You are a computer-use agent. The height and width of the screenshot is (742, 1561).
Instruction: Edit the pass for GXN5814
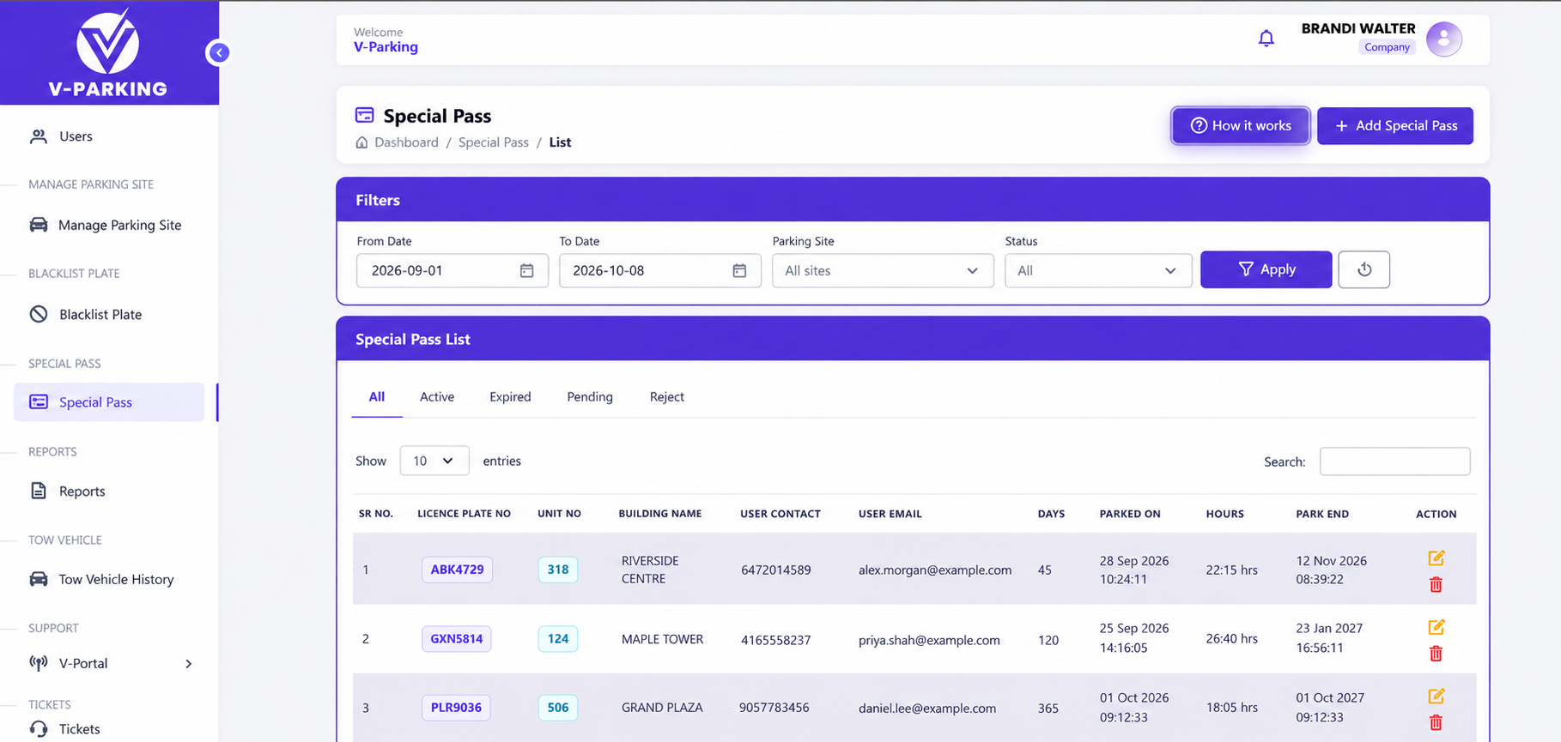1436,627
